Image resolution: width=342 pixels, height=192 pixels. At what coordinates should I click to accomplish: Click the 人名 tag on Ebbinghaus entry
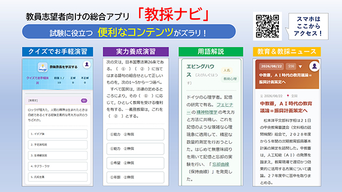click(227, 70)
